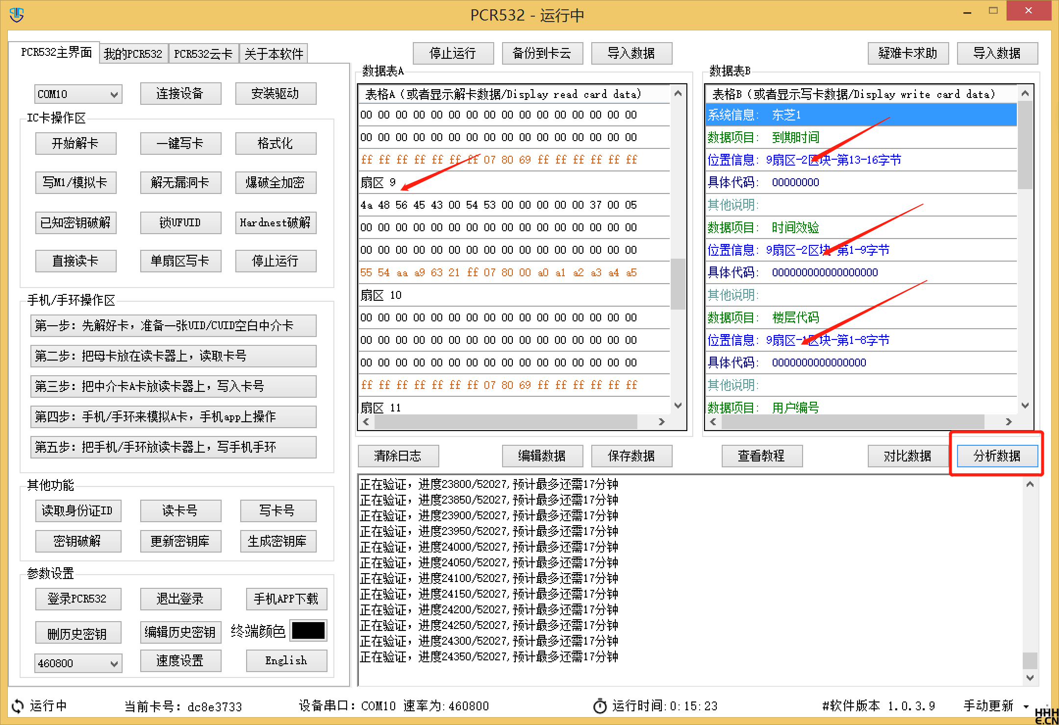This screenshot has height=725, width=1059.
Task: Expand the 手动更新 dropdown at bottom right
Action: coord(1026,706)
